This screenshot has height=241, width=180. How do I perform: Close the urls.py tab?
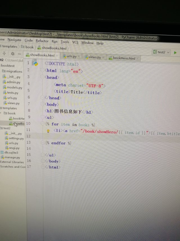(x=79, y=56)
